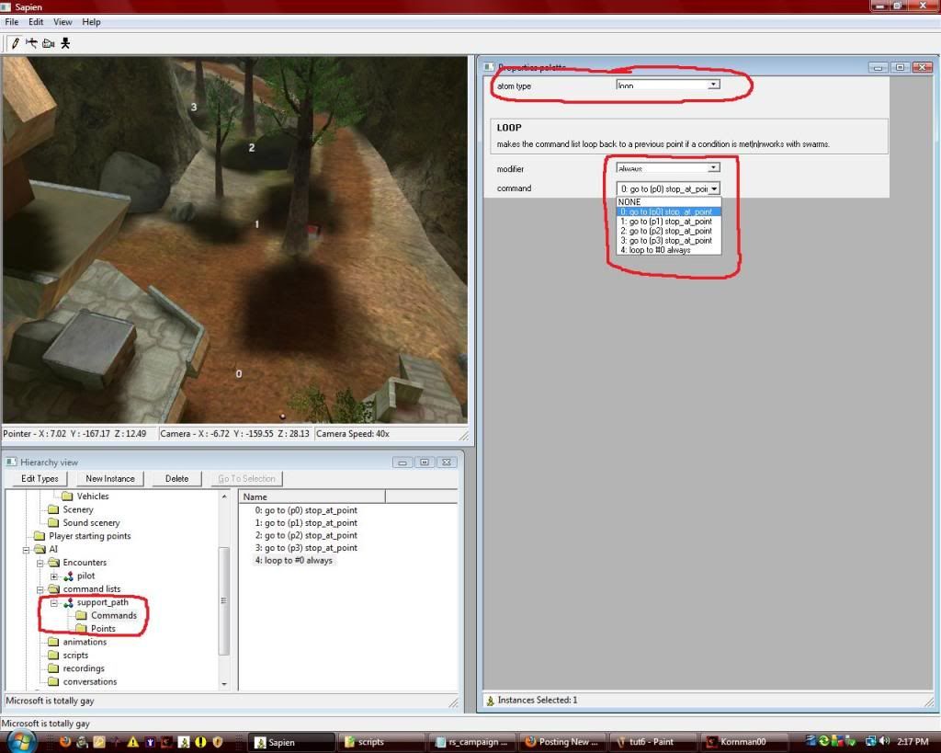
Task: Click the Delete button
Action: [176, 479]
